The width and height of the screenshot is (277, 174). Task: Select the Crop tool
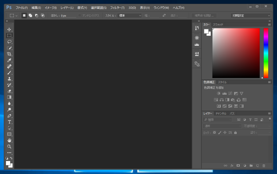9,54
